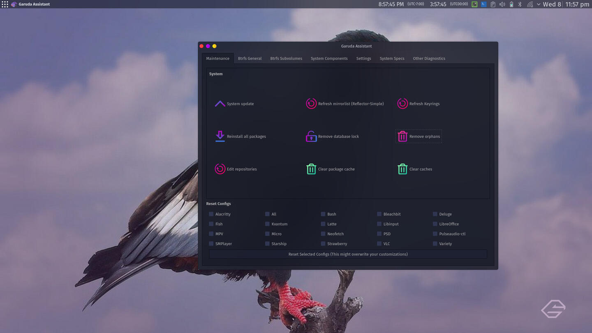Open the Settings tab

point(363,58)
